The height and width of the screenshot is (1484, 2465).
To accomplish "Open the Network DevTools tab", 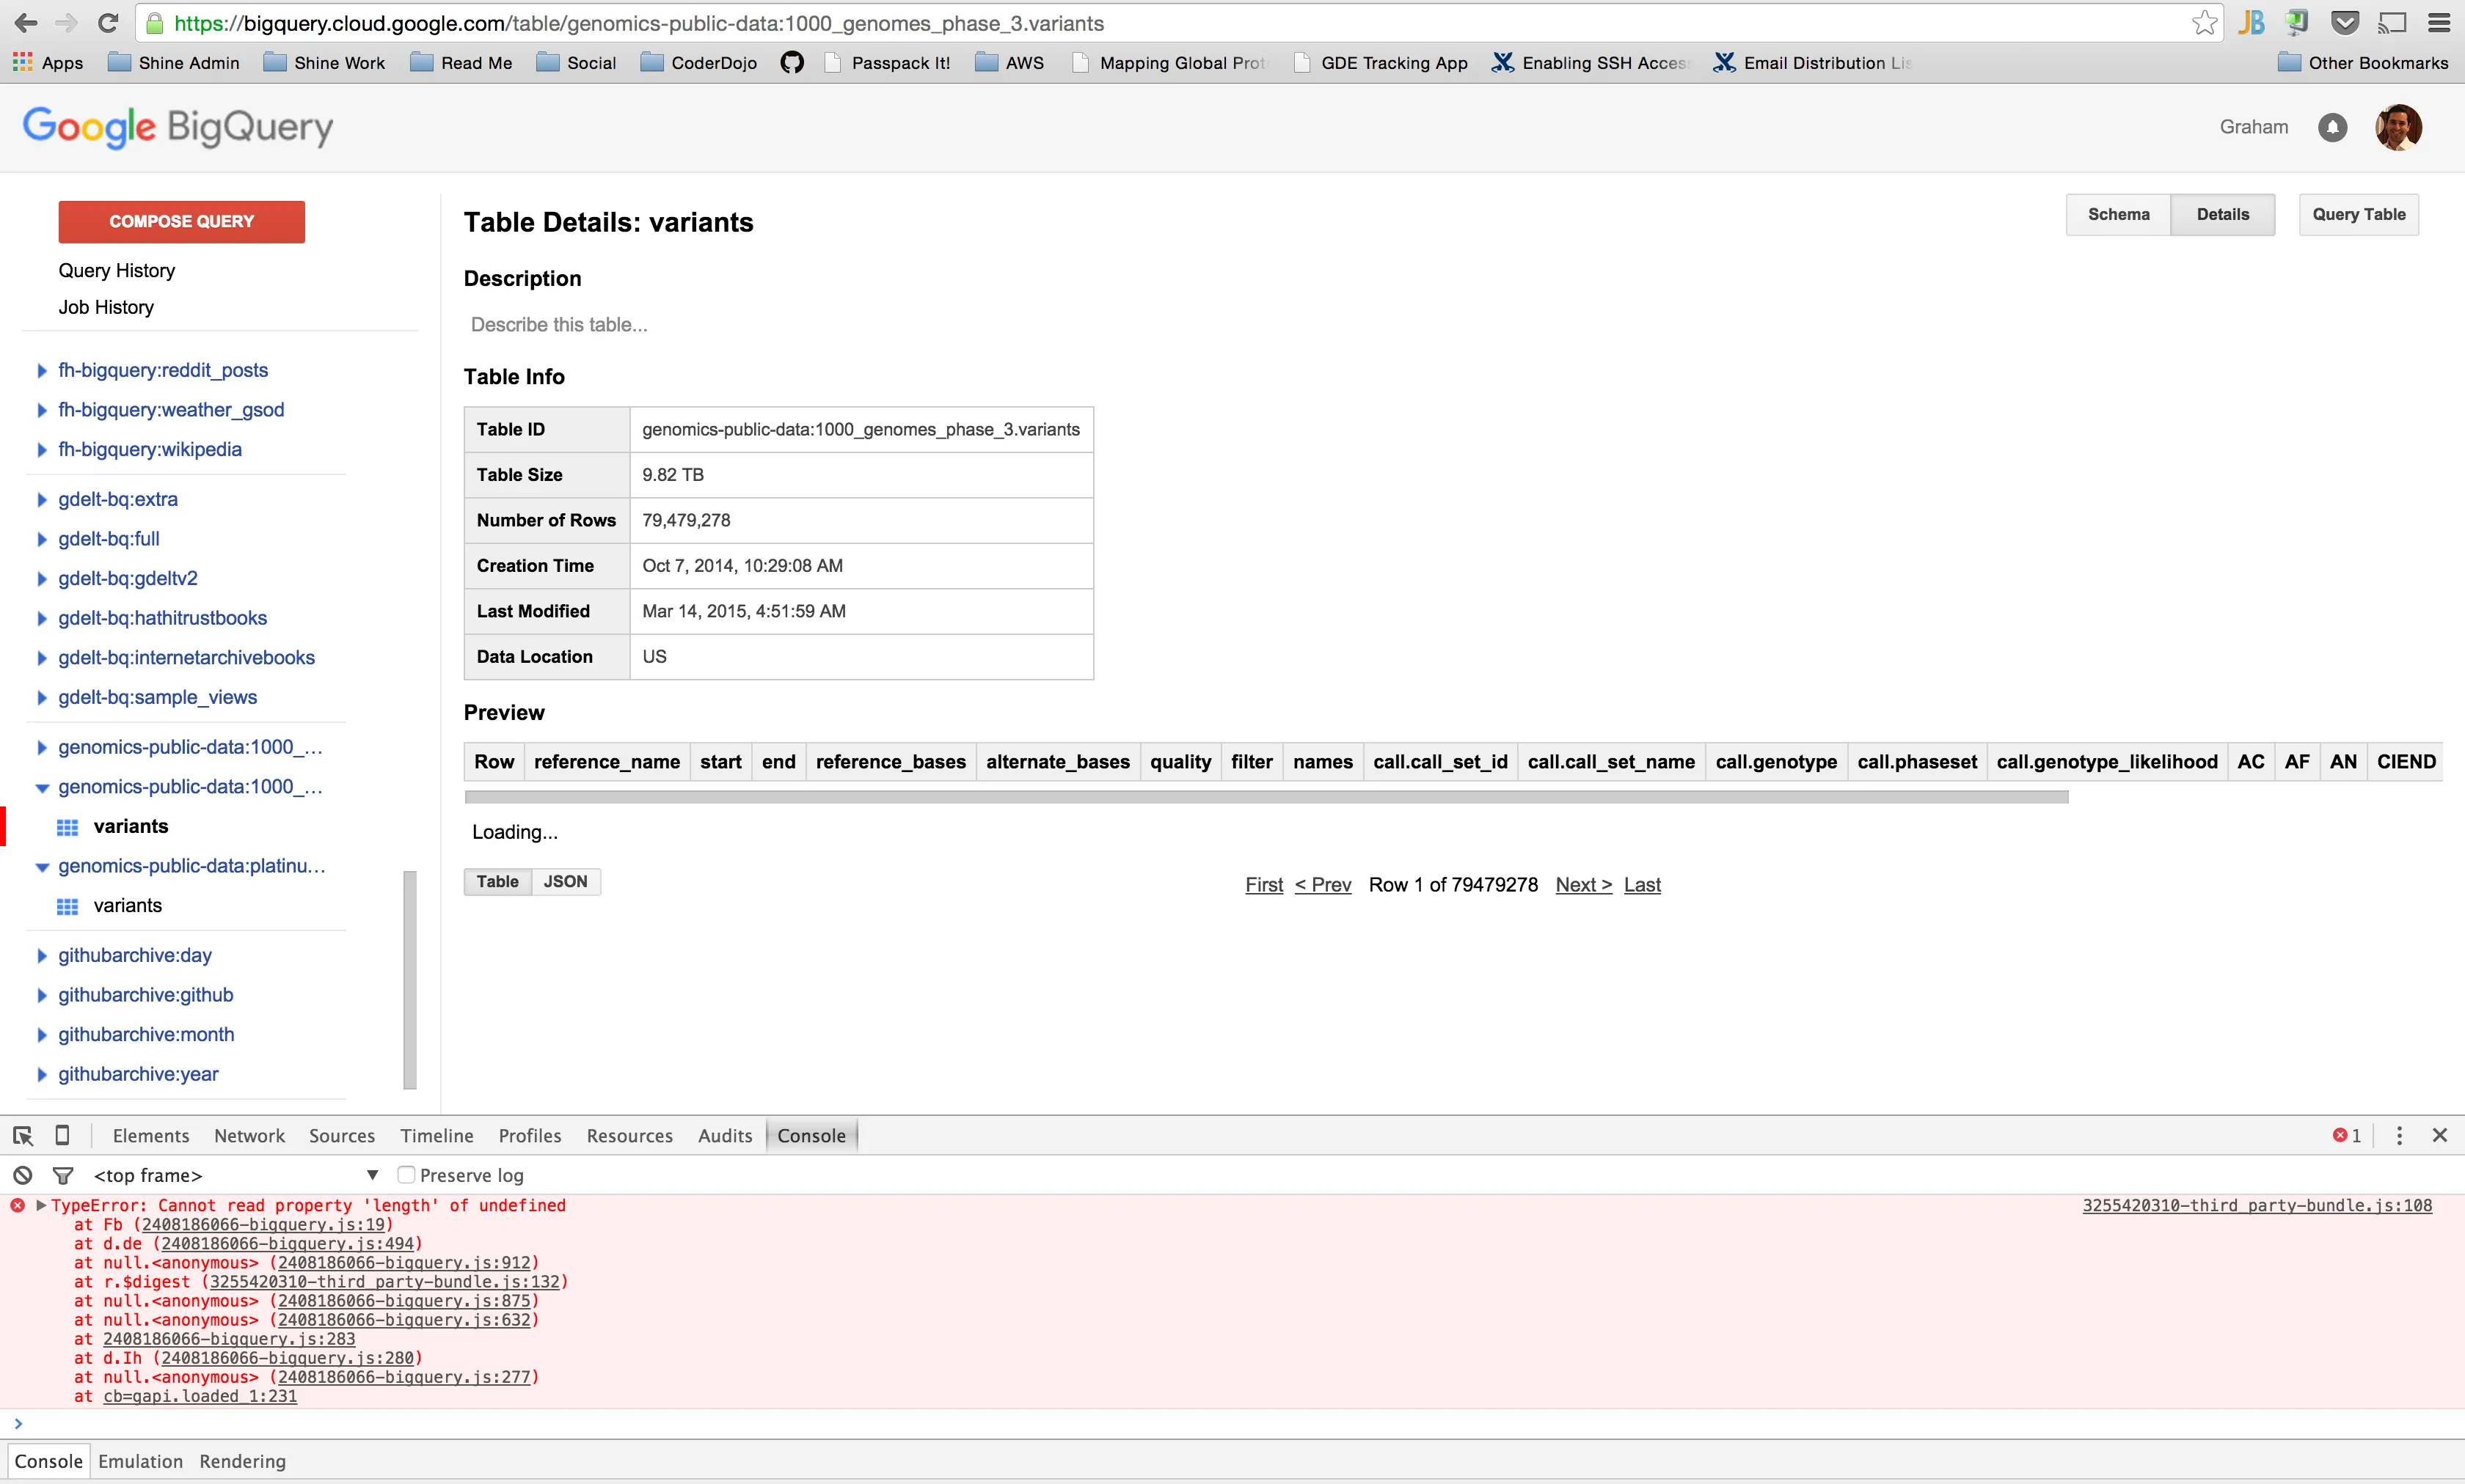I will (x=249, y=1135).
